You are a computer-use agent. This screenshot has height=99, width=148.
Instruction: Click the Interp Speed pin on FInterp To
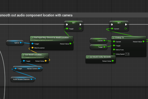[114, 54]
